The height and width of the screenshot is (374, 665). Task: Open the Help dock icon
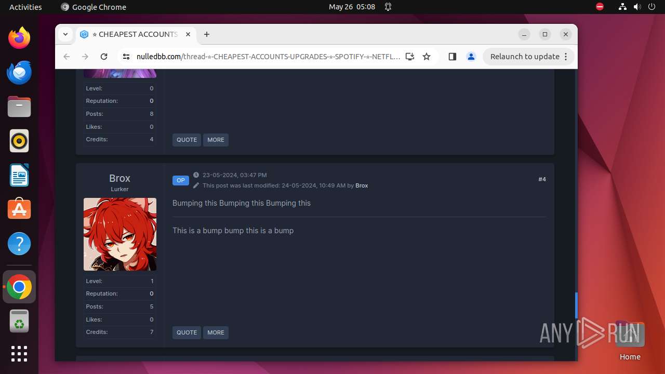point(19,244)
